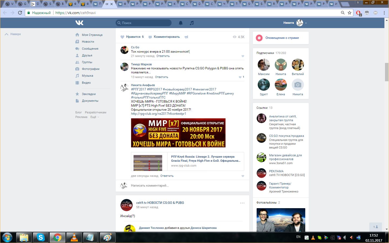Open the rpg-club.org link in the comment

(159, 114)
